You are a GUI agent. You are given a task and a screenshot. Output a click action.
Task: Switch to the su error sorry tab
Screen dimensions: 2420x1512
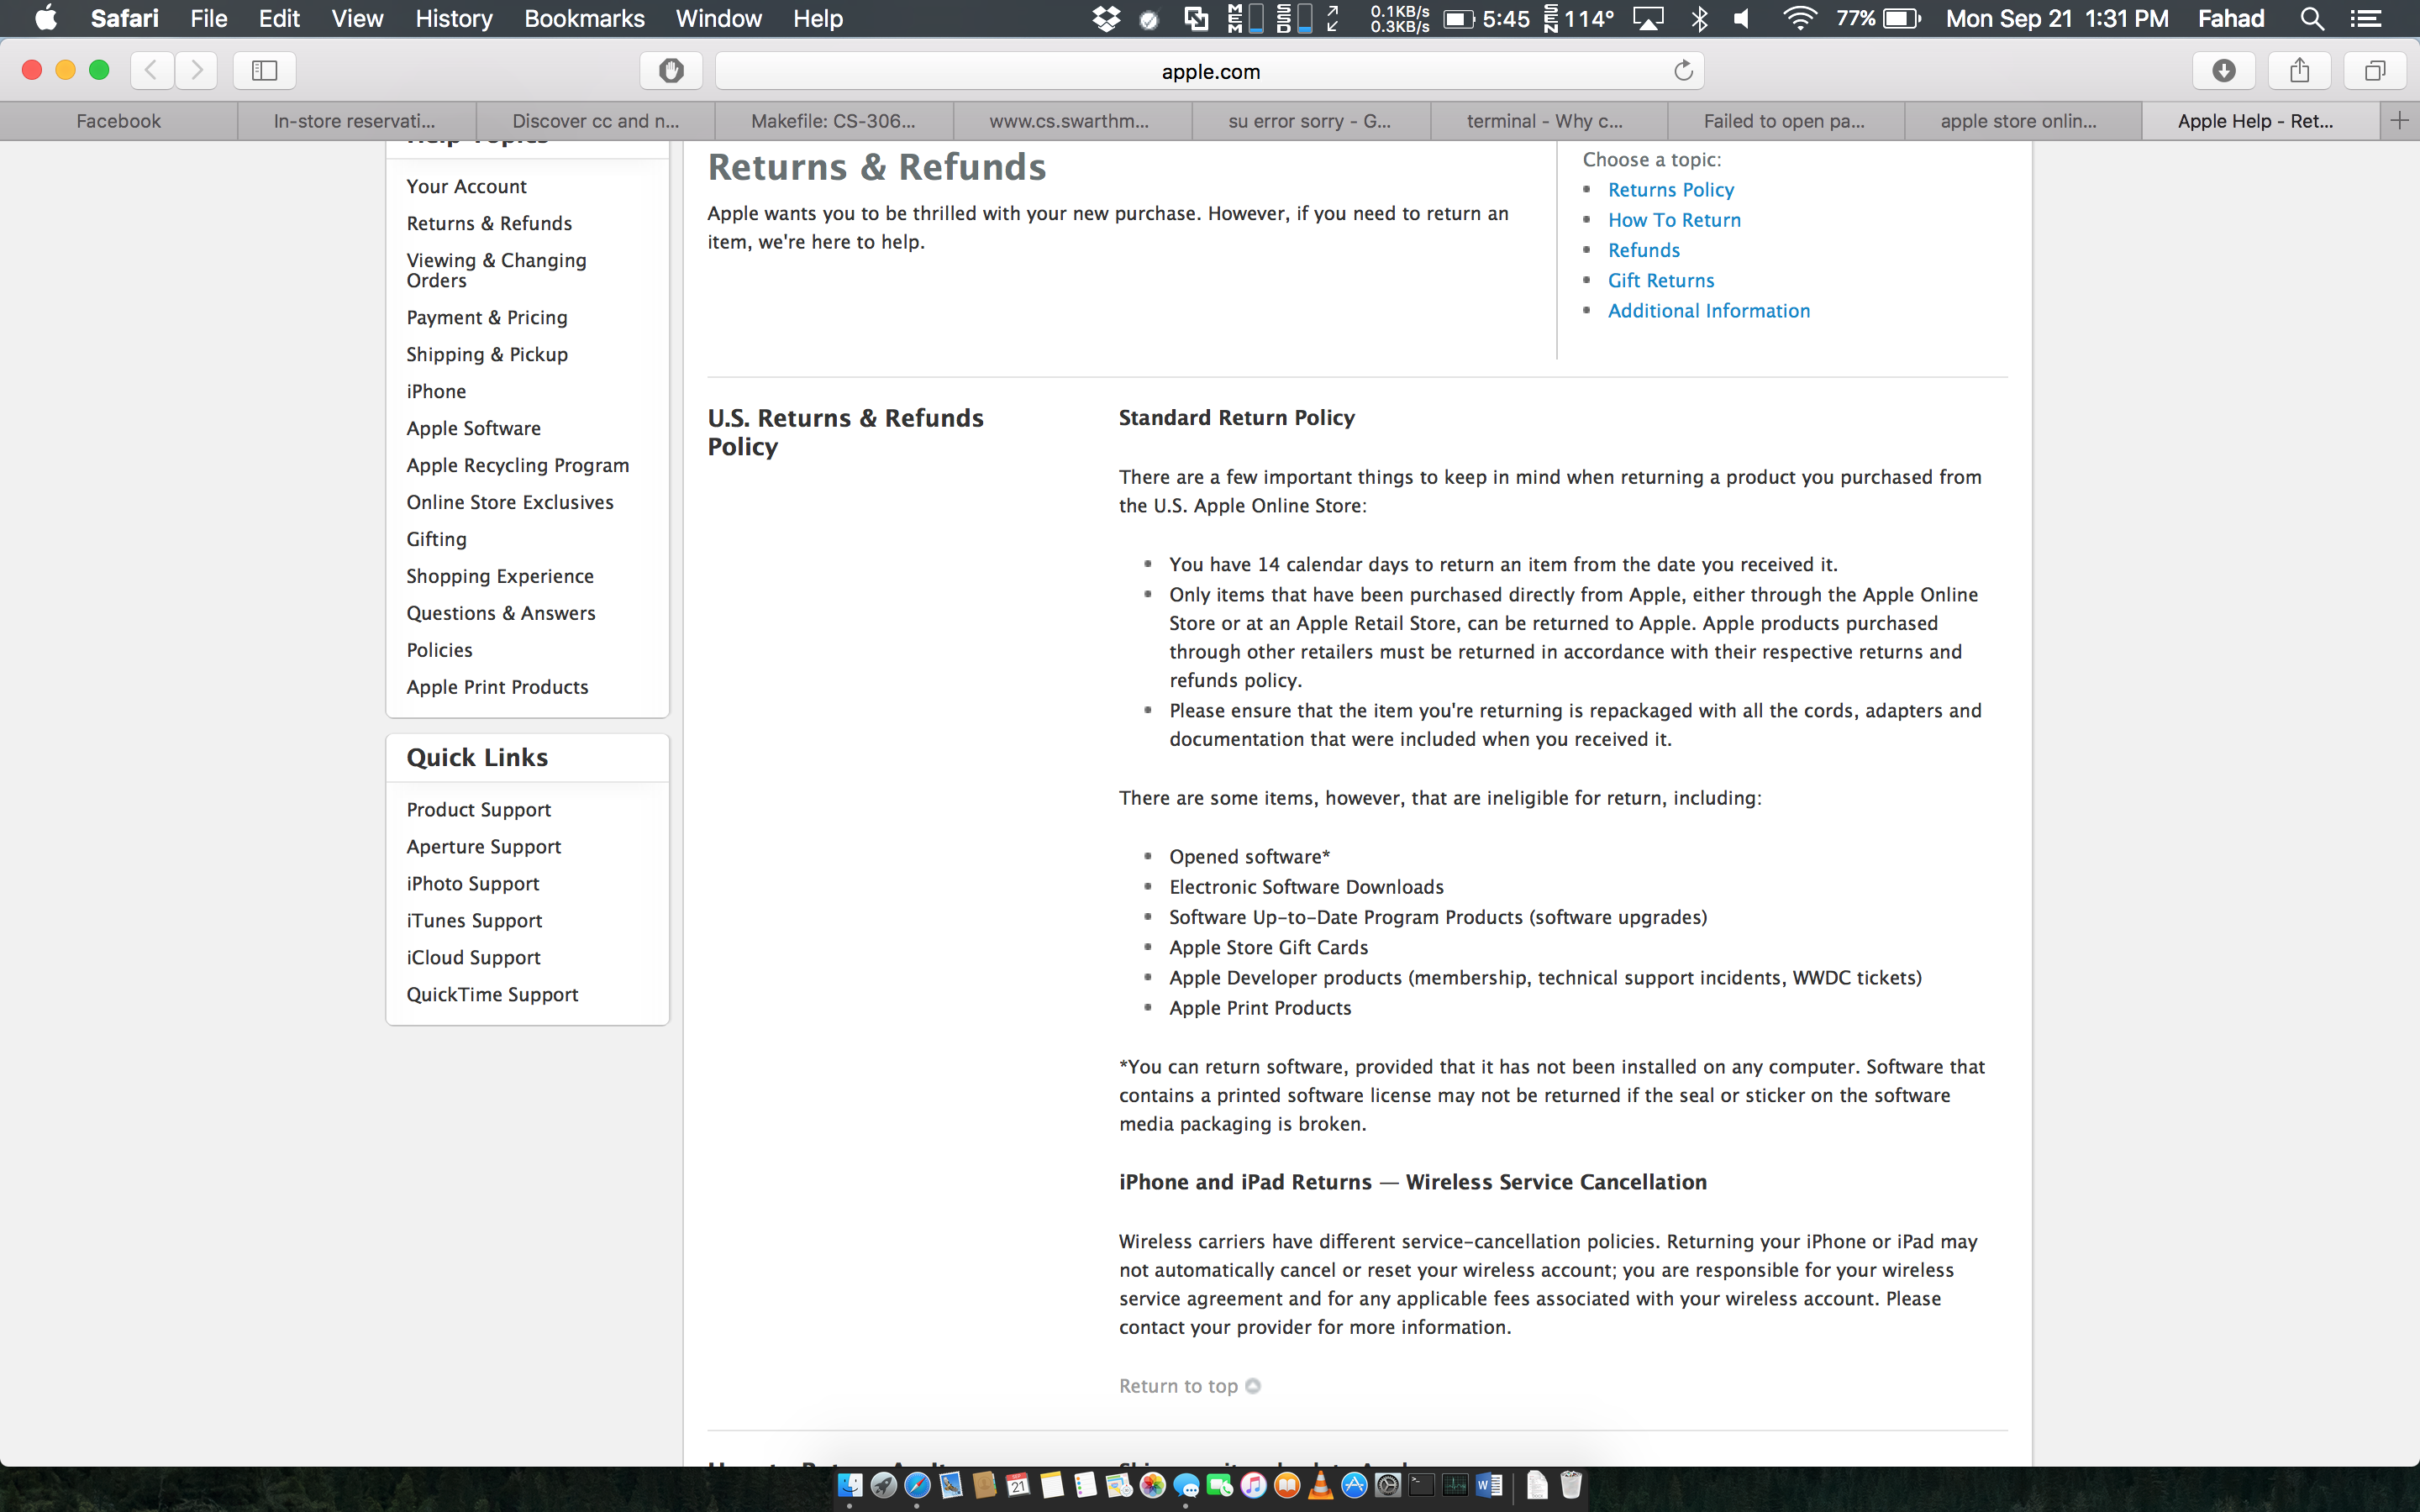[1310, 121]
